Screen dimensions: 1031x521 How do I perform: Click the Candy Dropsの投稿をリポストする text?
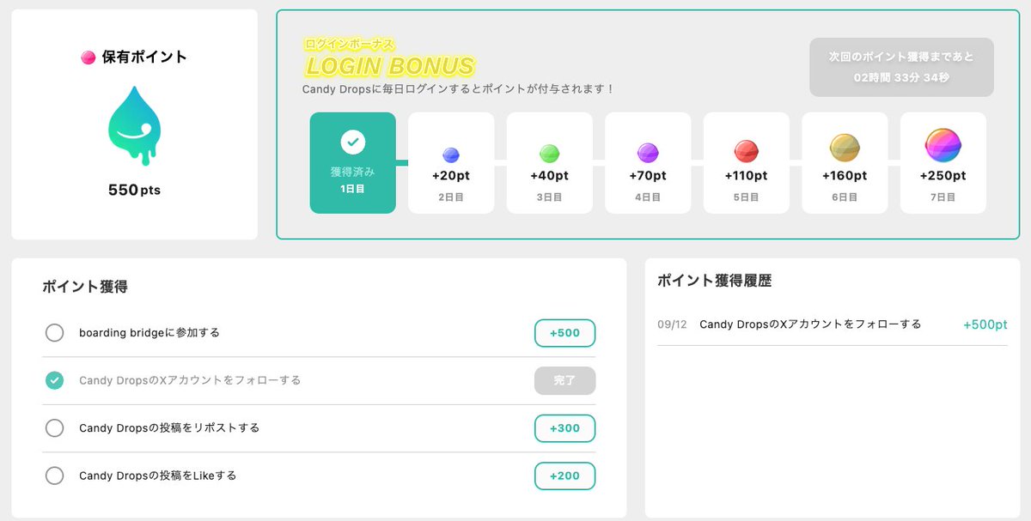pyautogui.click(x=169, y=427)
